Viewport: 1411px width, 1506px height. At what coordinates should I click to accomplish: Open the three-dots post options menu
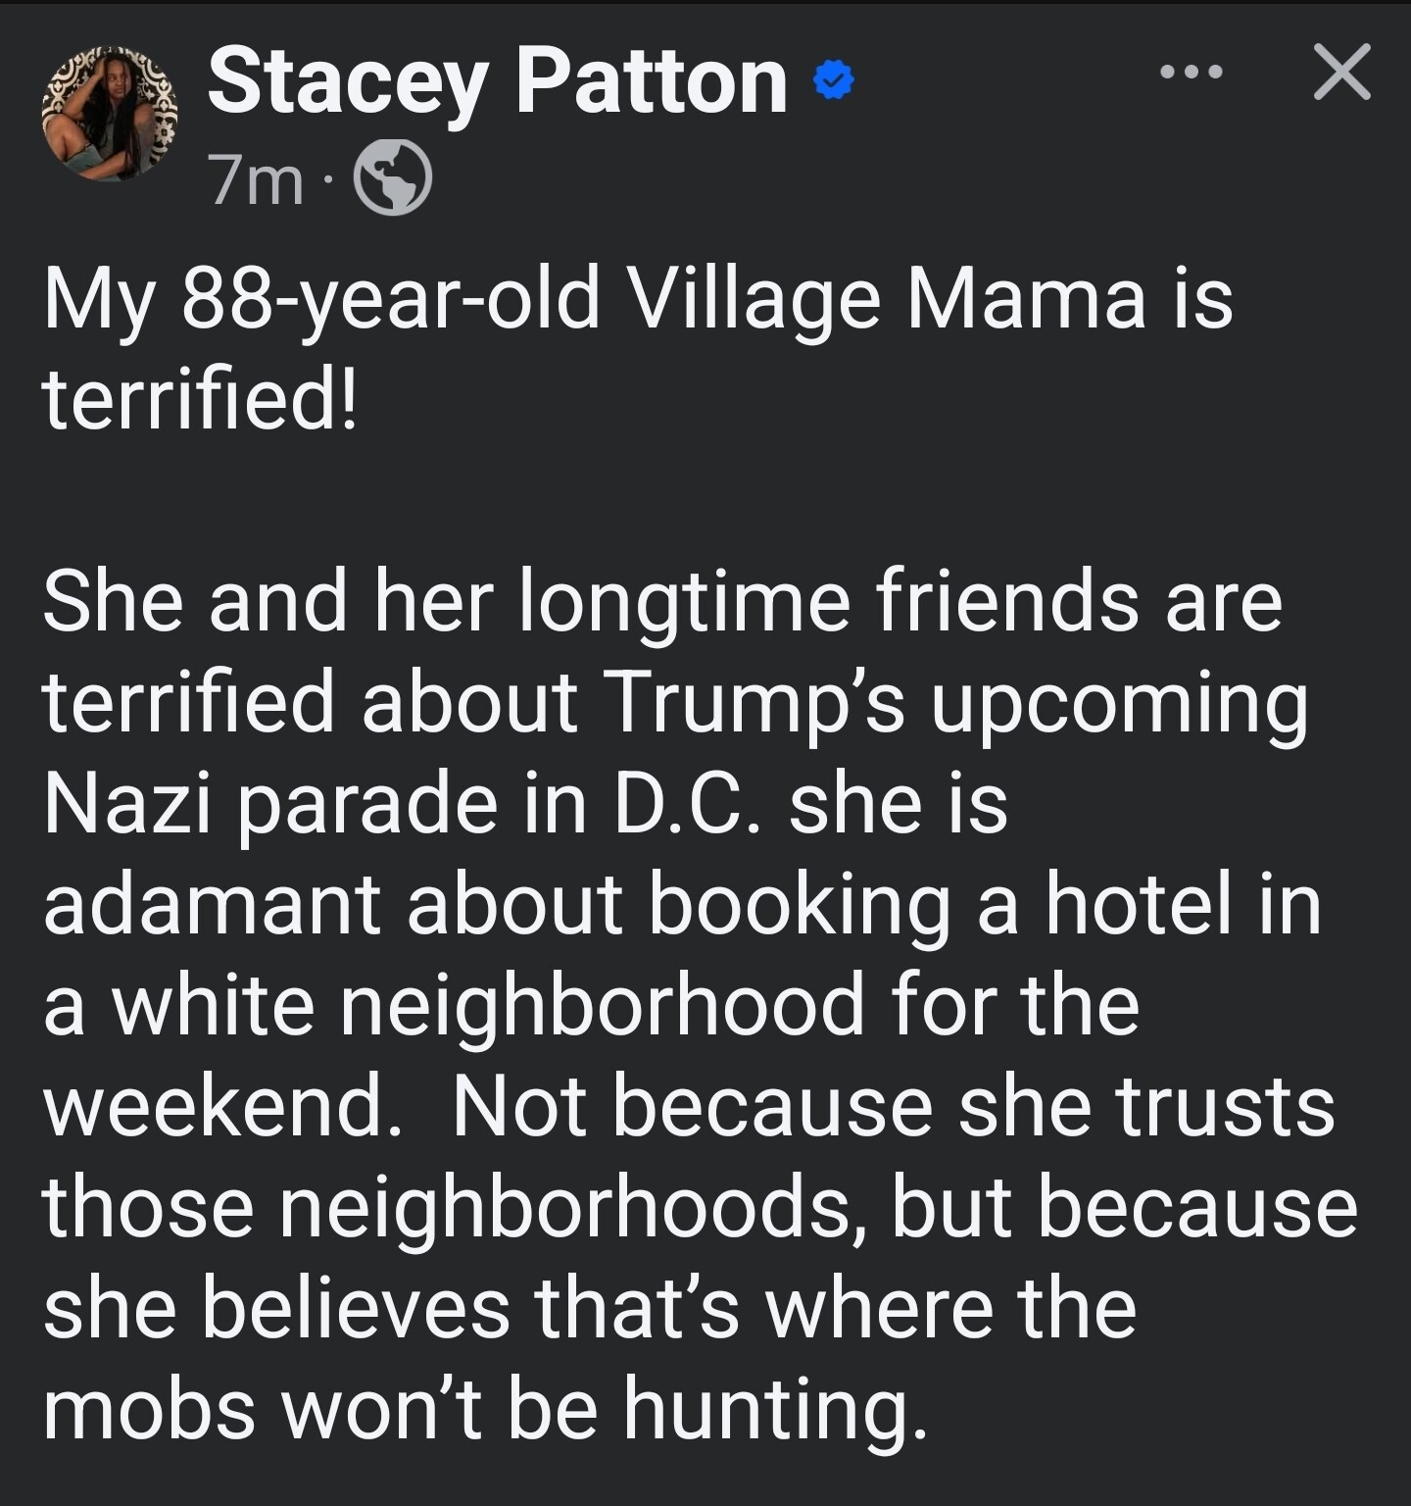pos(1191,73)
